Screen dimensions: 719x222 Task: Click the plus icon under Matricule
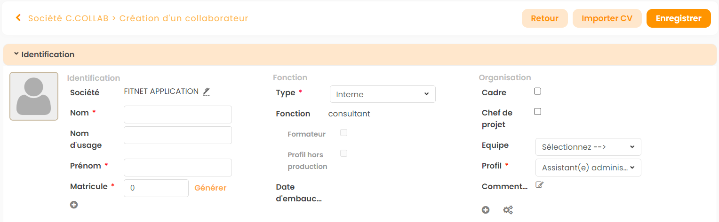pos(74,205)
